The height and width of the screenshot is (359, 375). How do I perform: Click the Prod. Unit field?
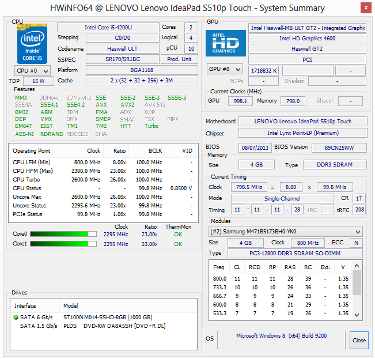[179, 59]
